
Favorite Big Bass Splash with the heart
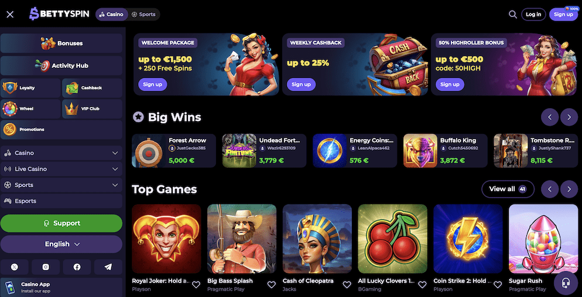tap(271, 284)
